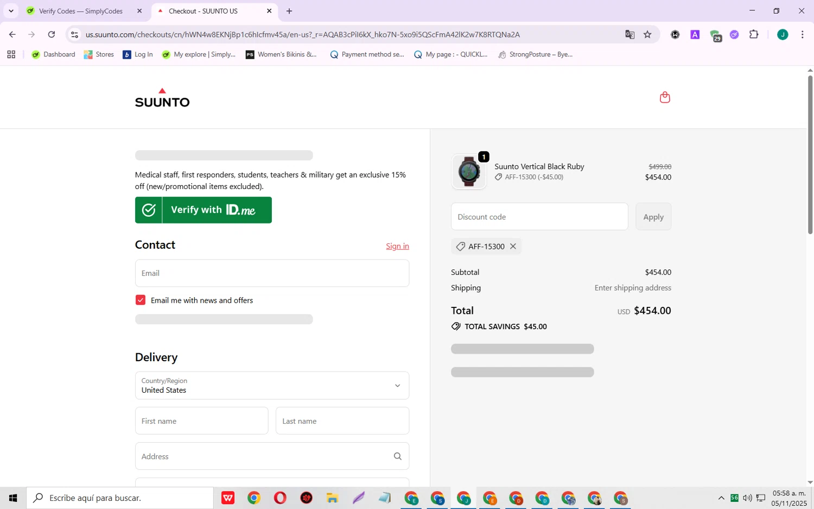The width and height of the screenshot is (814, 509).
Task: Click the browser forward arrow
Action: point(31,34)
